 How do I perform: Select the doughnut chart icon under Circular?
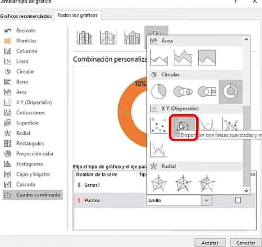(x=230, y=91)
